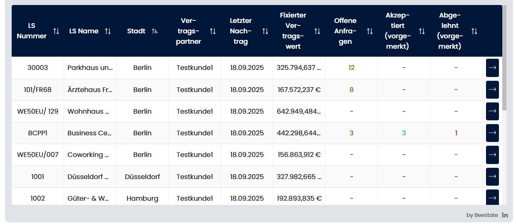The image size is (516, 224).
Task: Open arrow button for WE50EU/ 129
Action: [492, 111]
